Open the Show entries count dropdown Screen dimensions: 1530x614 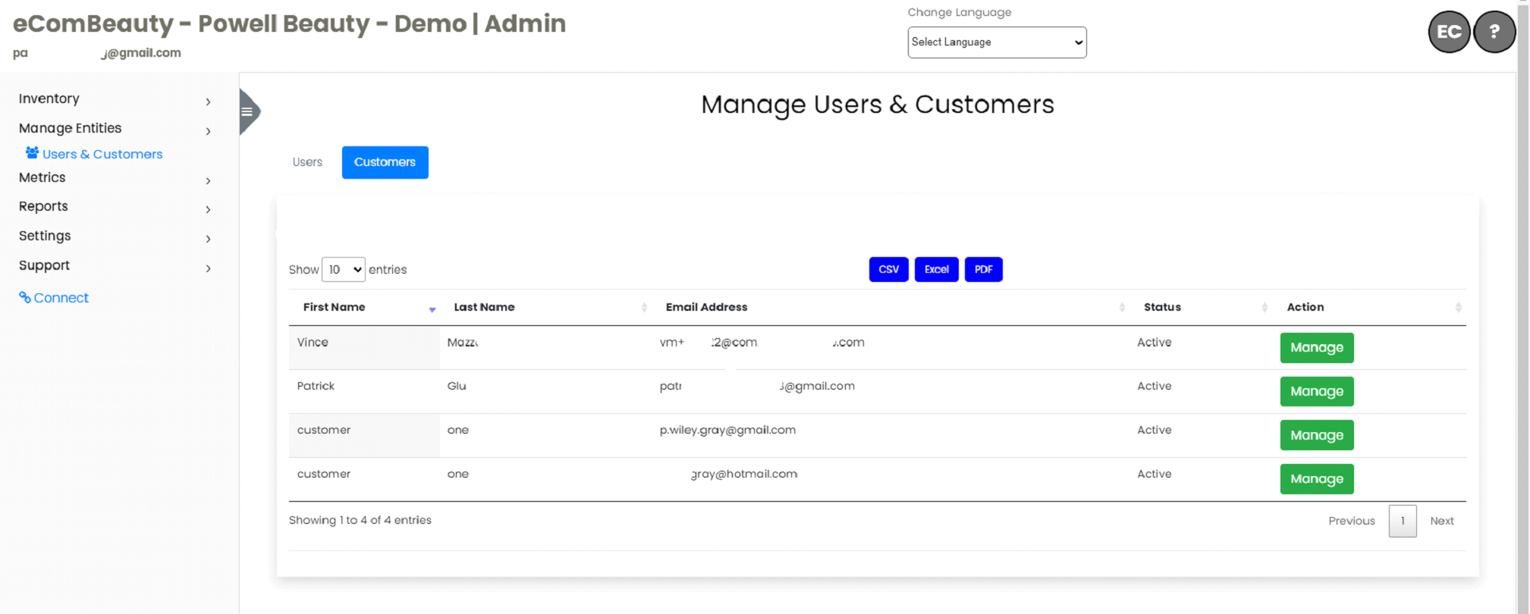pyautogui.click(x=344, y=270)
